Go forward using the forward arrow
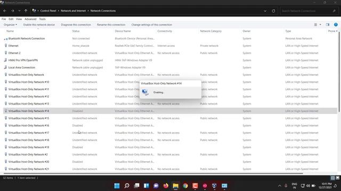This screenshot has height=191, width=341. tap(12, 11)
